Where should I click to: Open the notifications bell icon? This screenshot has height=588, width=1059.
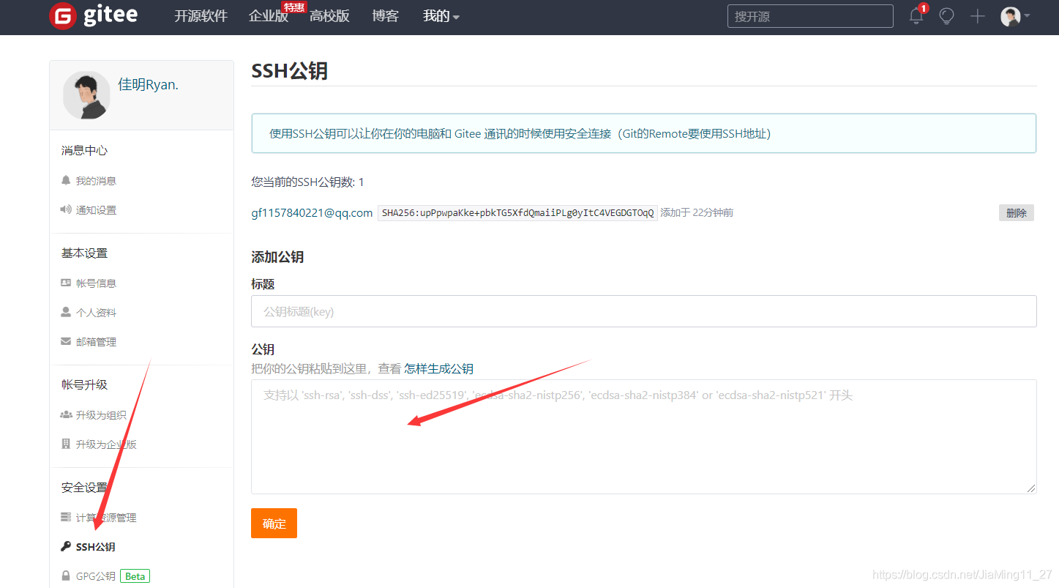[916, 16]
